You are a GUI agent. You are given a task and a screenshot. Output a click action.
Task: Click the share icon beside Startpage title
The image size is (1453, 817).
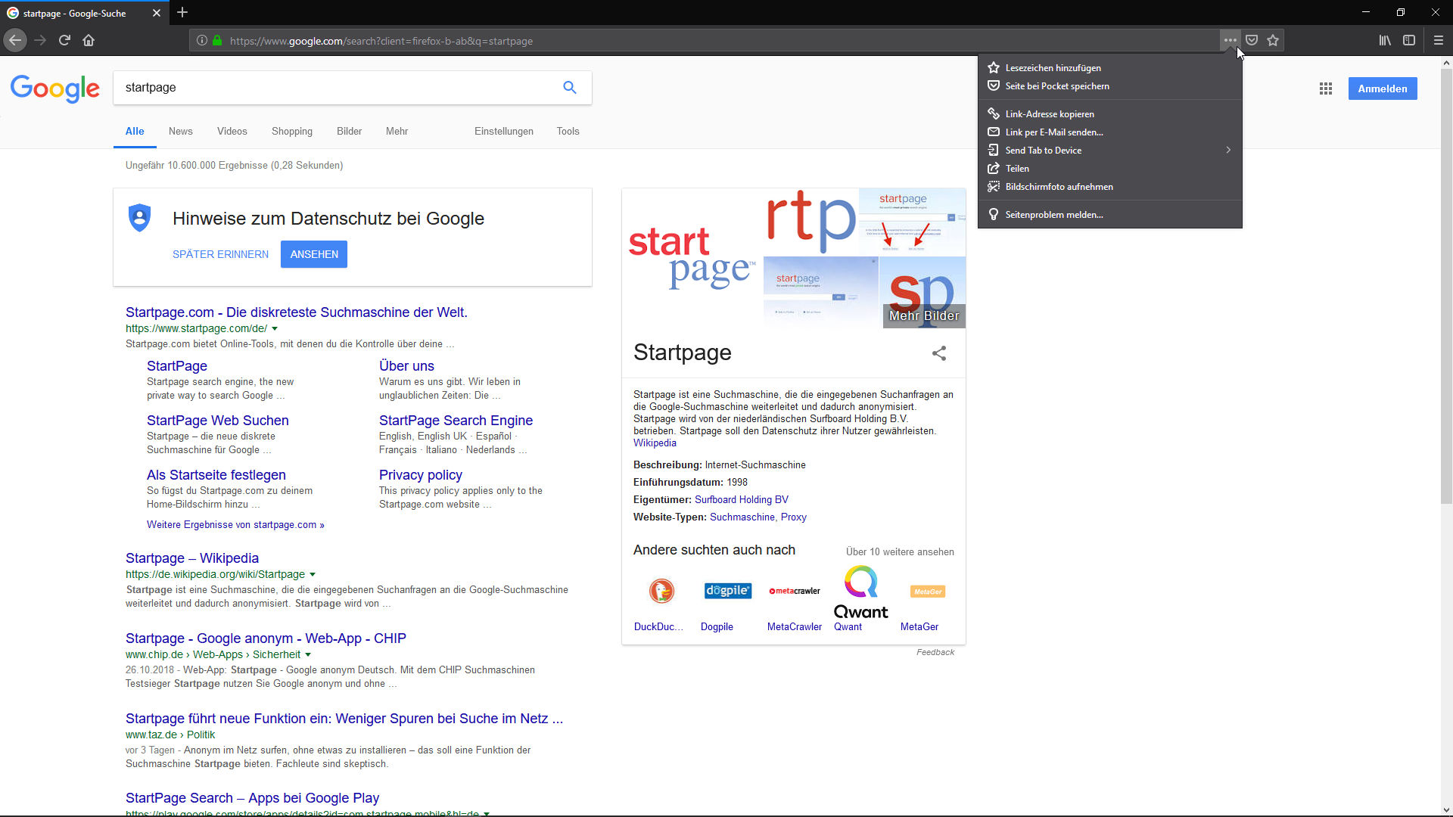pos(939,353)
